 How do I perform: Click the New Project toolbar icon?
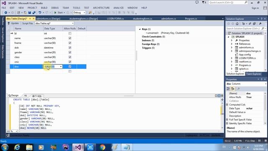18,13
